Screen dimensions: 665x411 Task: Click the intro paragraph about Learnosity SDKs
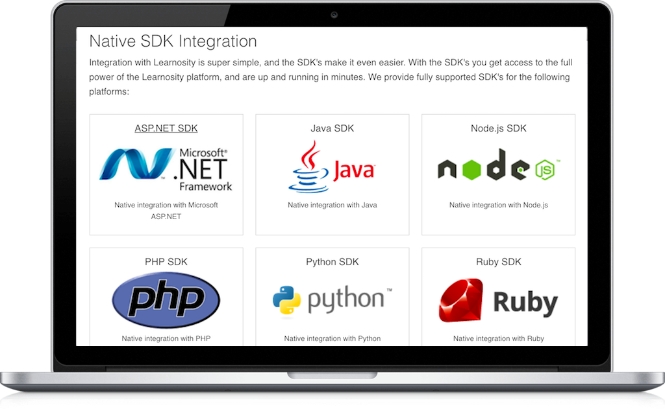[x=331, y=77]
